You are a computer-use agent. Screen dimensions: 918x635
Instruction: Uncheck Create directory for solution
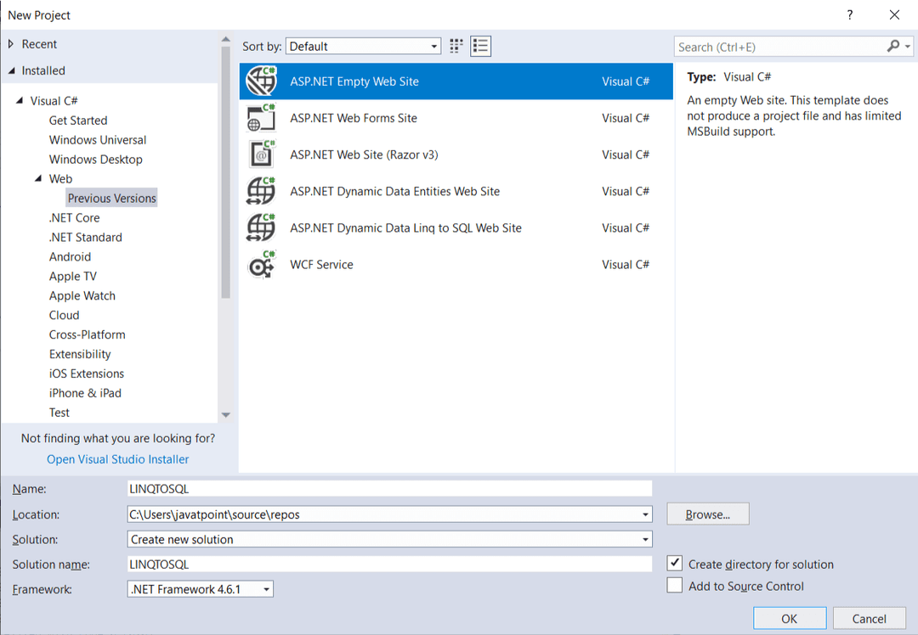(x=675, y=564)
